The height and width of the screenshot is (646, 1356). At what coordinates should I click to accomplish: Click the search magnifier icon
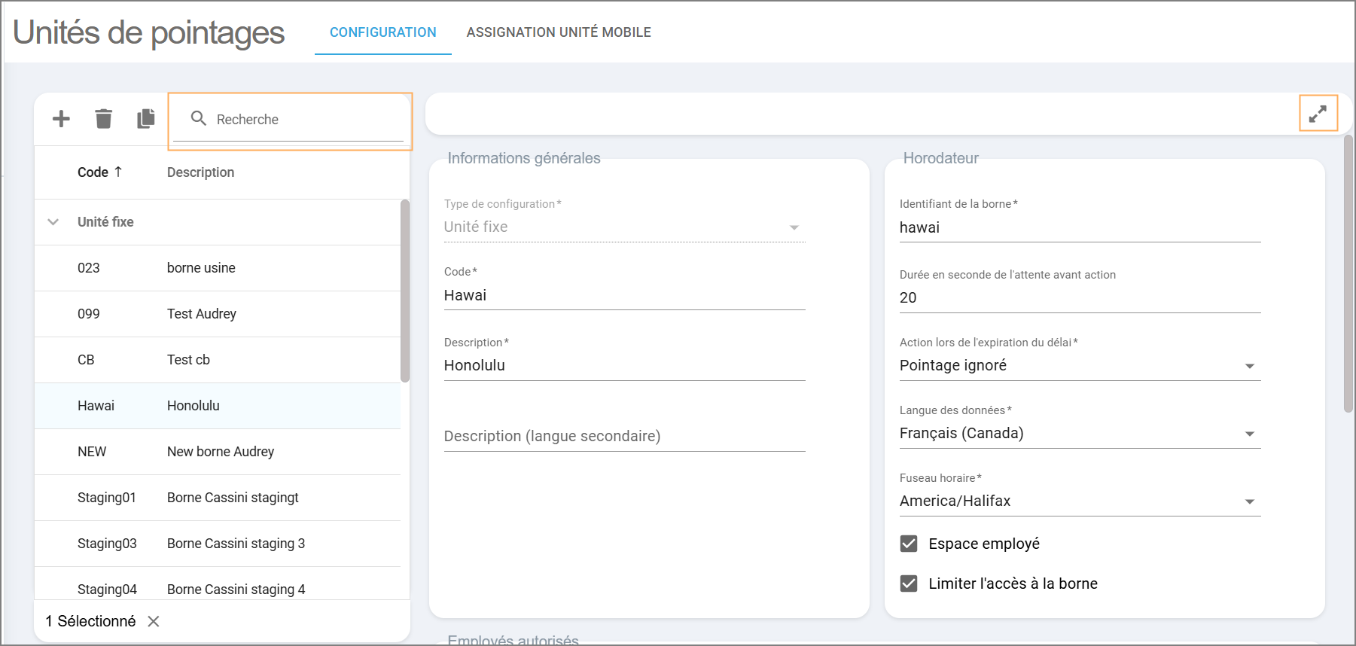pyautogui.click(x=199, y=118)
